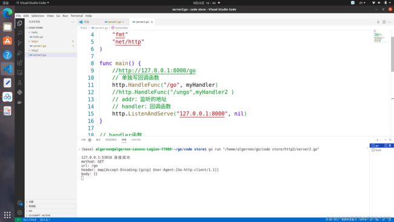This screenshot has height=222, width=394.
Task: Open the Run menu
Action: [x=65, y=16]
